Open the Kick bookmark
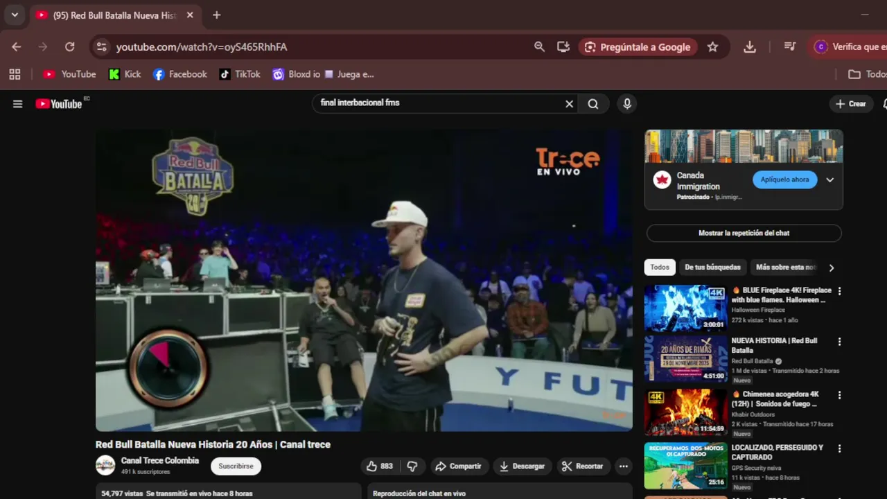The width and height of the screenshot is (887, 499). pos(125,74)
